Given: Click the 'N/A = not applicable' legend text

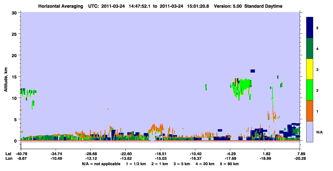Looking at the screenshot, I should (x=101, y=164).
